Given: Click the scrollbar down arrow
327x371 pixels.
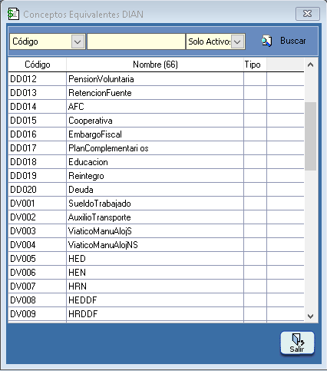Looking at the screenshot, I should pyautogui.click(x=311, y=316).
